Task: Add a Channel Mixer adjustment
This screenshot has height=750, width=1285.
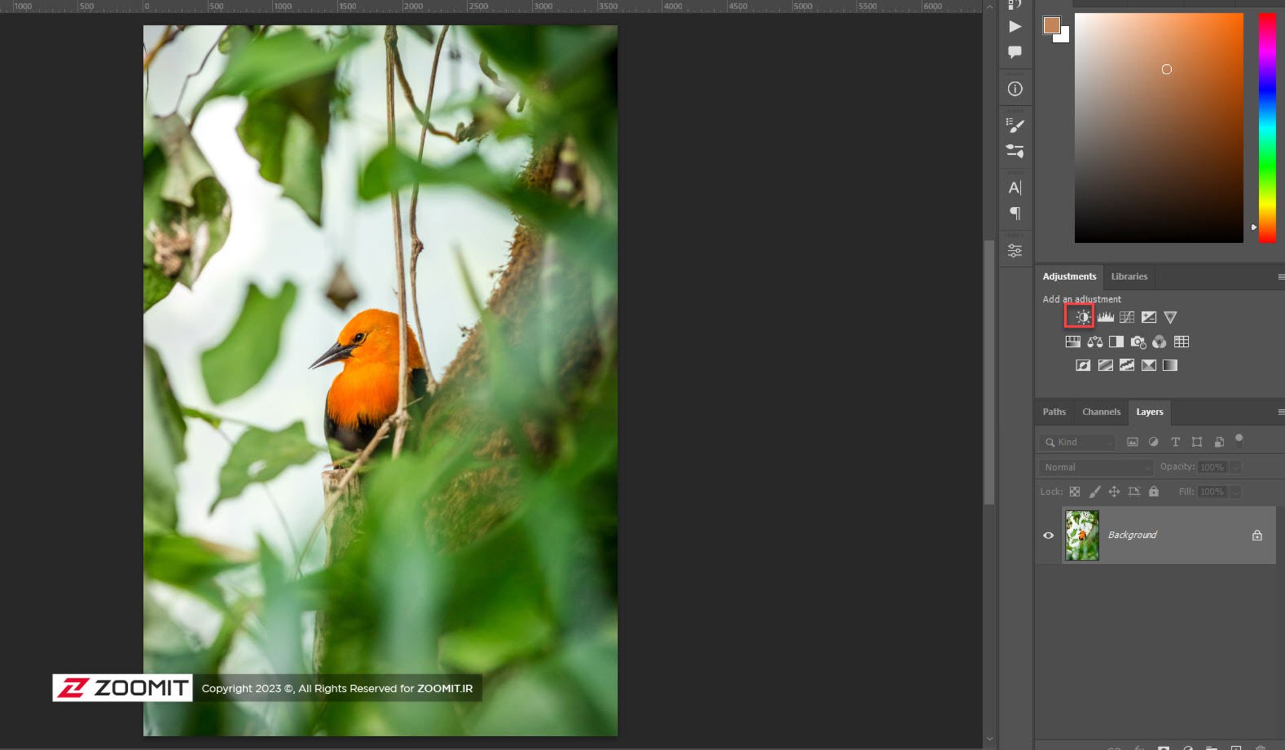Action: click(1159, 342)
